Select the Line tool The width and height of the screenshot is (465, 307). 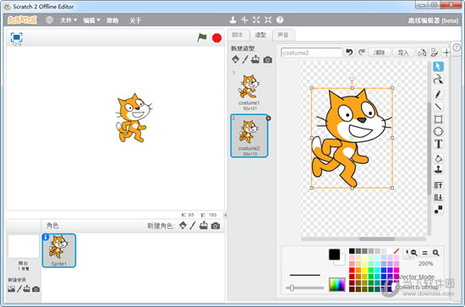[x=438, y=107]
